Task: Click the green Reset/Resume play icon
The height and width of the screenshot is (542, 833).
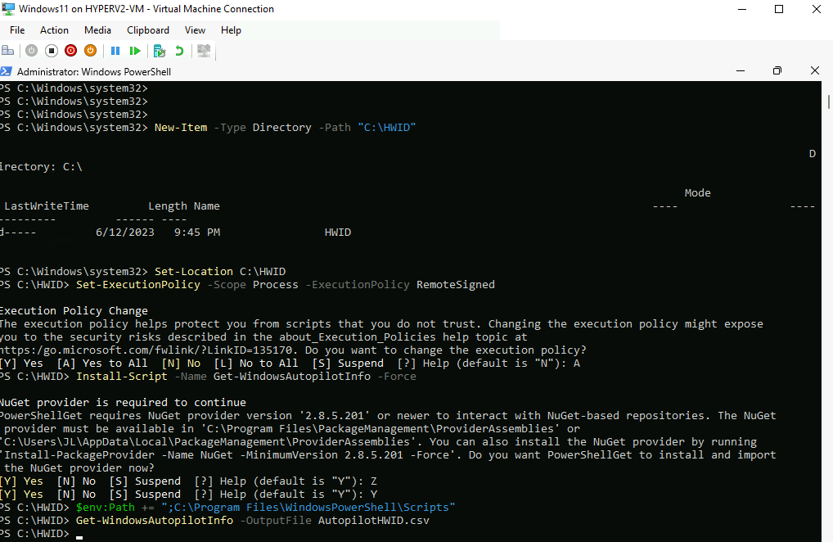Action: 135,51
